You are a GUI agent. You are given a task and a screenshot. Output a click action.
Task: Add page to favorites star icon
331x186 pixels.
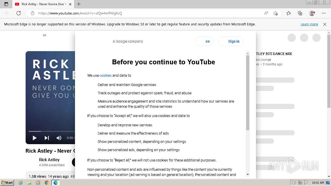275,13
